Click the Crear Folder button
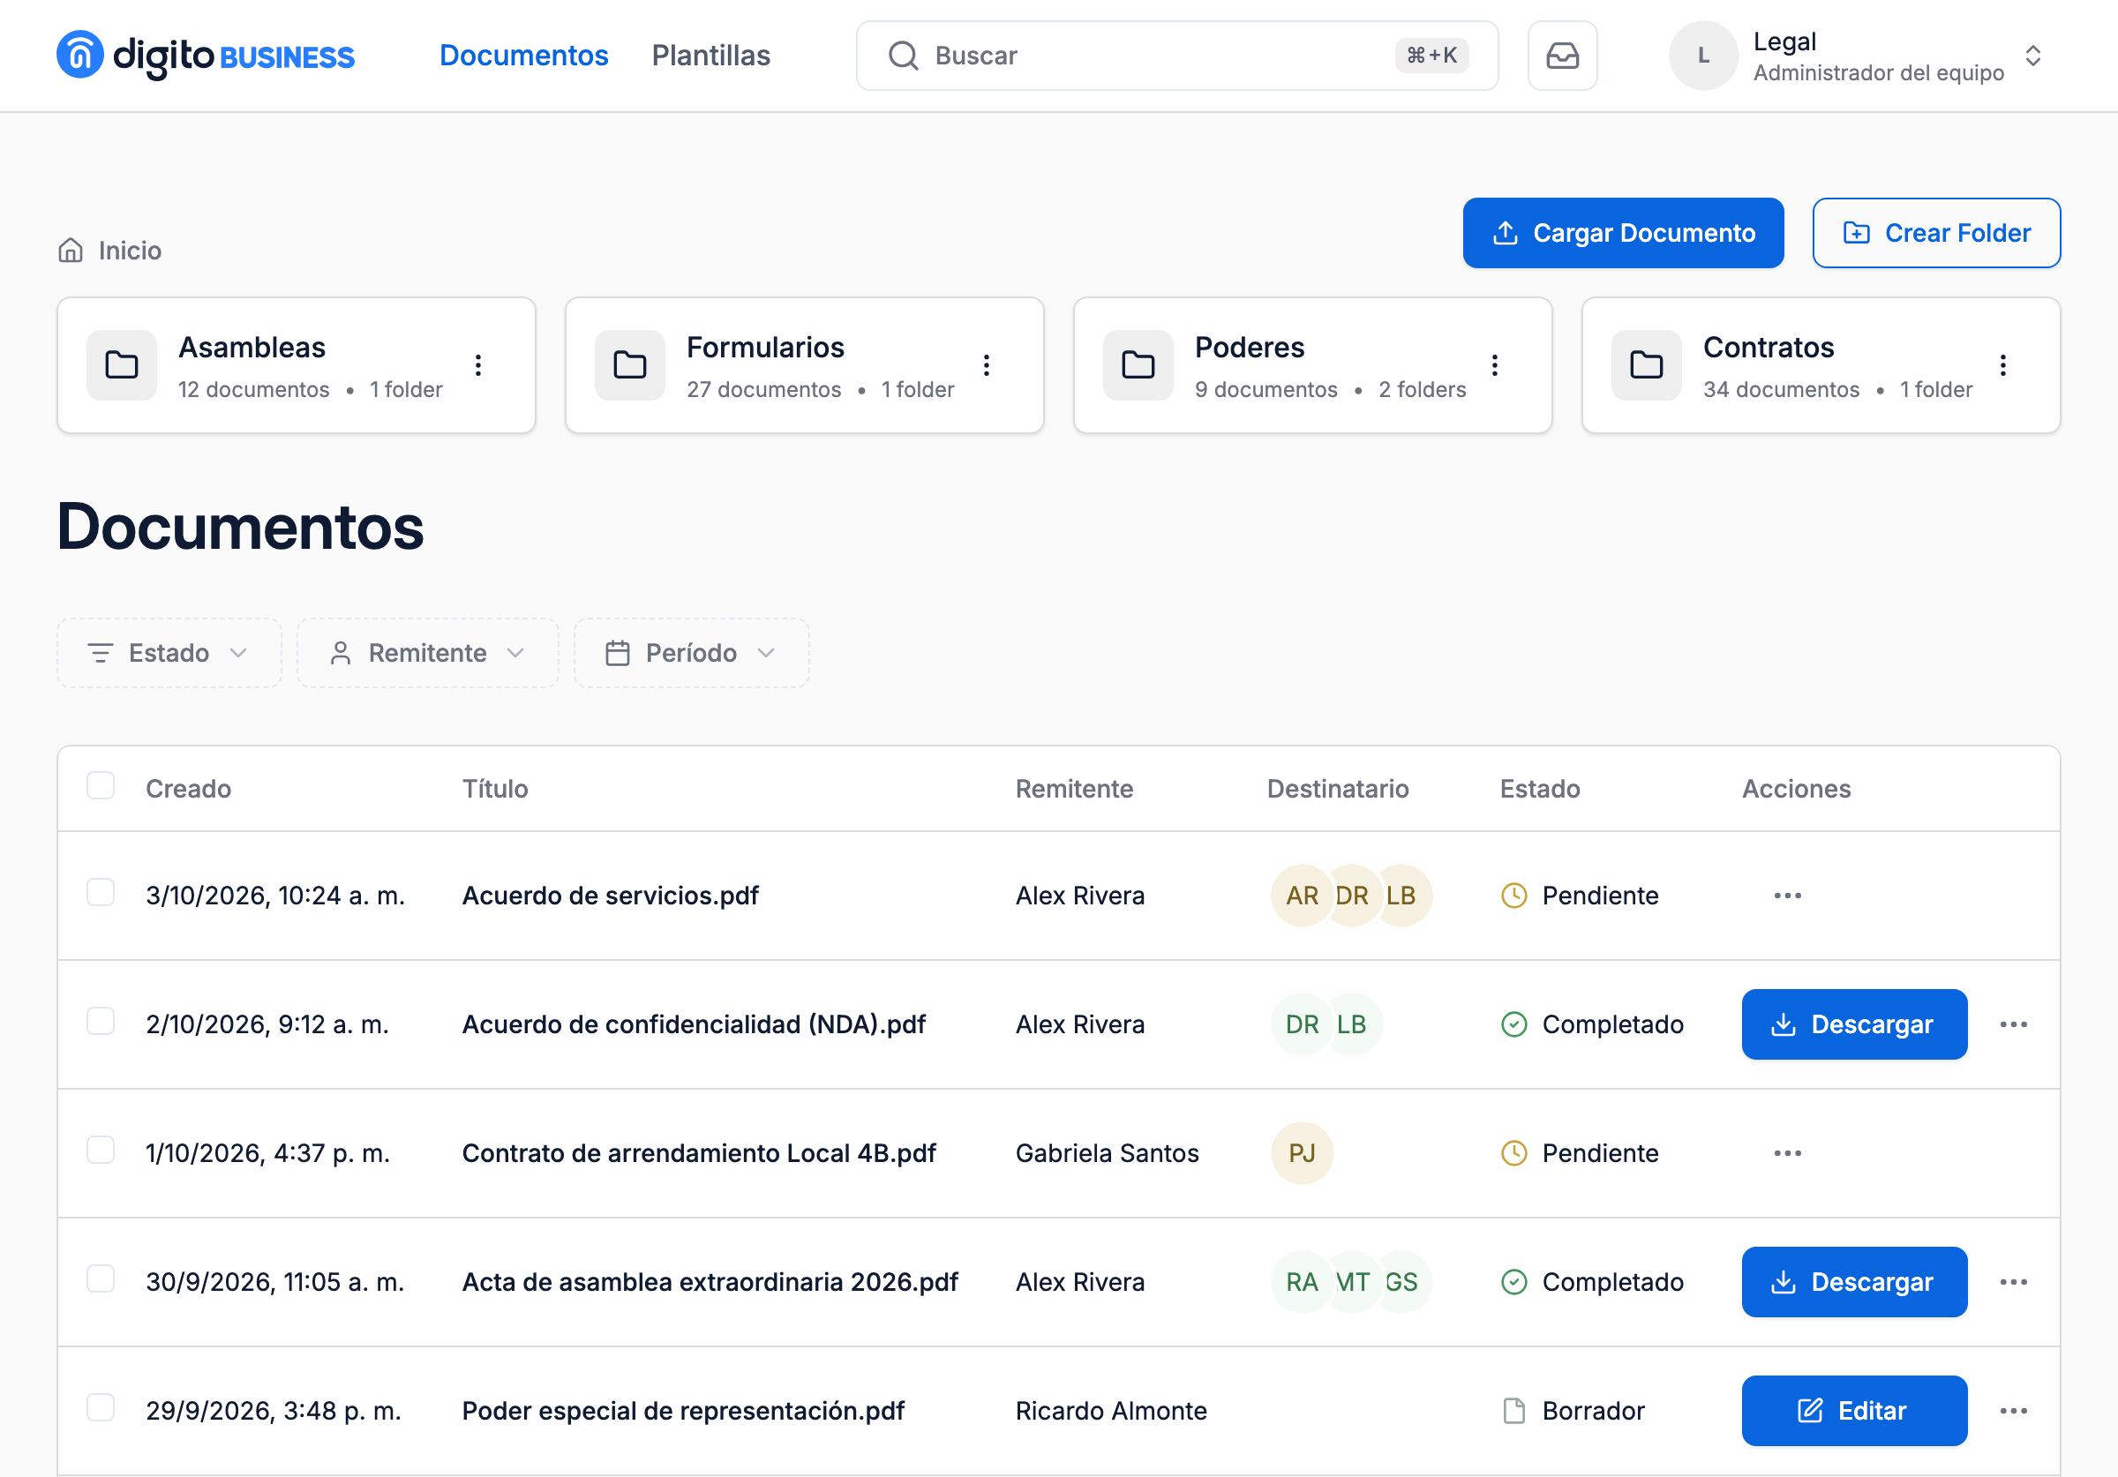The width and height of the screenshot is (2118, 1477). 1935,234
